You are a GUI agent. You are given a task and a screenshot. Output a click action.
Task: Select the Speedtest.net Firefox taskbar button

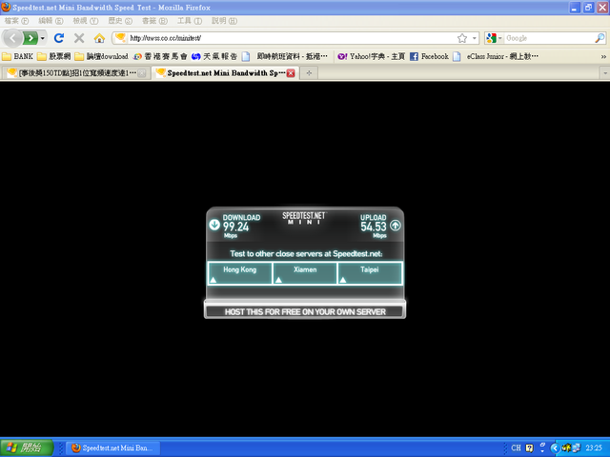click(112, 447)
